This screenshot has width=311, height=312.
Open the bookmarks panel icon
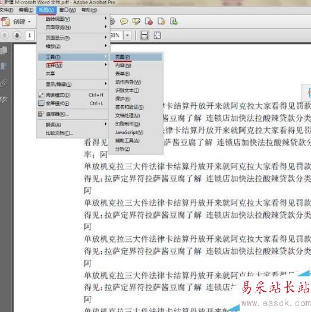4,67
